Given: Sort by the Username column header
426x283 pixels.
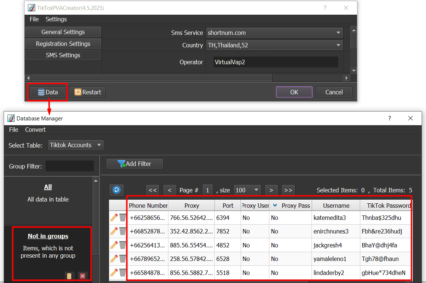Looking at the screenshot, I should click(336, 206).
